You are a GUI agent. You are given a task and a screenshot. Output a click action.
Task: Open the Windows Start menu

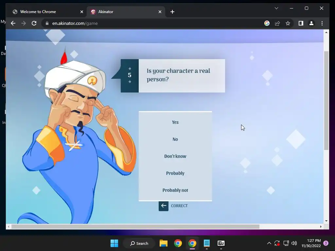pyautogui.click(x=114, y=243)
